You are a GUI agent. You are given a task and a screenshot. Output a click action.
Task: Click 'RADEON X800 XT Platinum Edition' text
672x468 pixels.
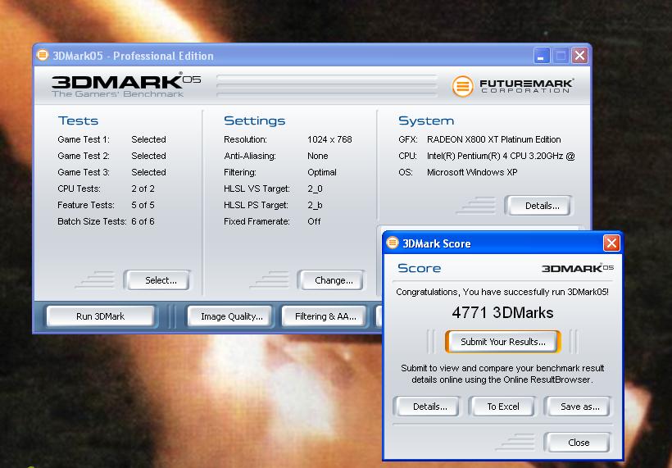[x=493, y=139]
